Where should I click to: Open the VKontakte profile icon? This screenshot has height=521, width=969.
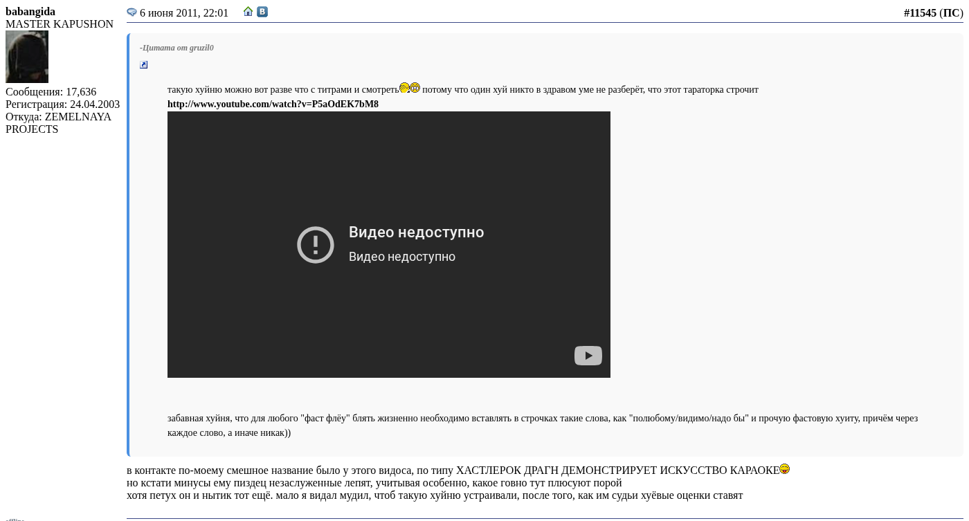point(262,12)
